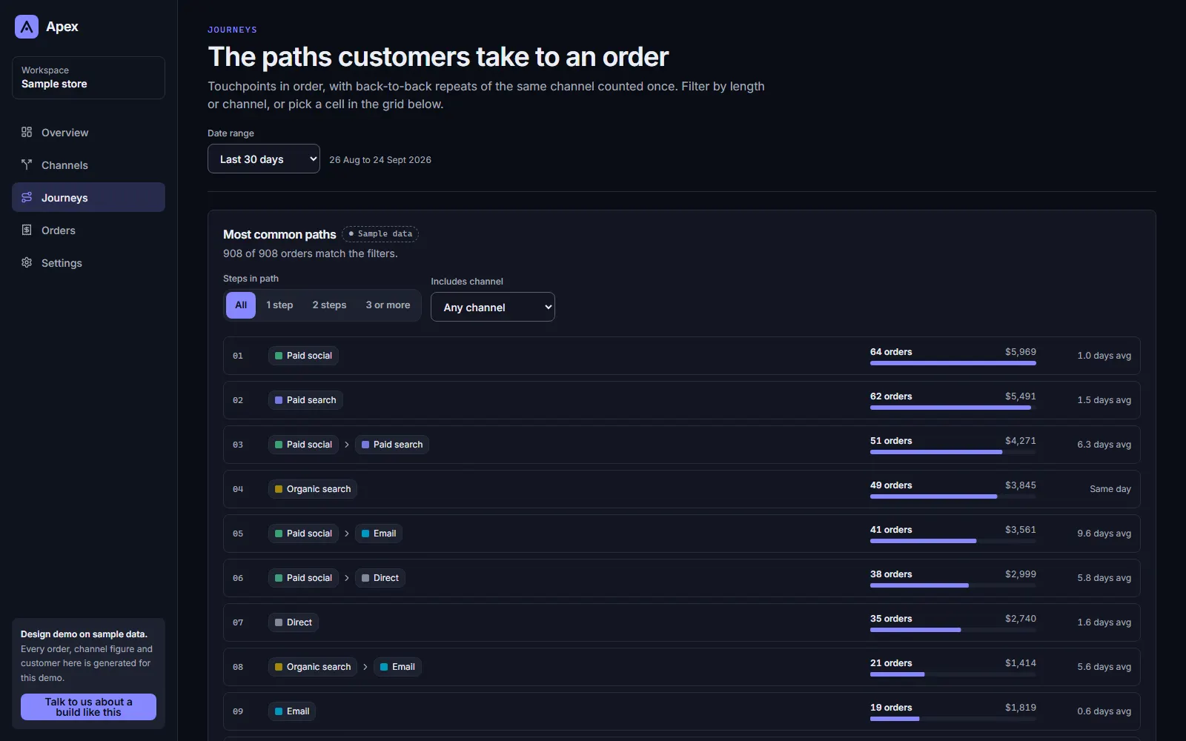Viewport: 1186px width, 741px height.
Task: Click the Overview grid icon in sidebar
Action: pos(27,132)
